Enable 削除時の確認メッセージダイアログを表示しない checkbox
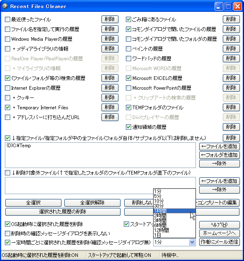 point(7,233)
